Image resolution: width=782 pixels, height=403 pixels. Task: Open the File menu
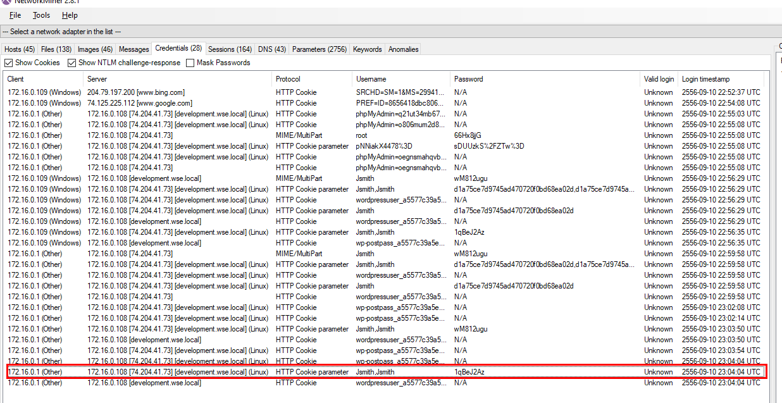(15, 15)
